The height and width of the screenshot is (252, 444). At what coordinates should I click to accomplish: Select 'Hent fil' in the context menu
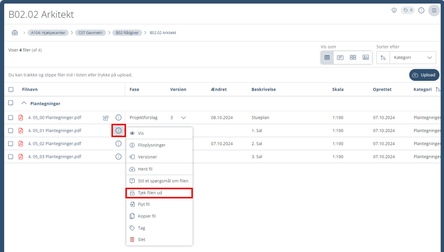(x=145, y=169)
